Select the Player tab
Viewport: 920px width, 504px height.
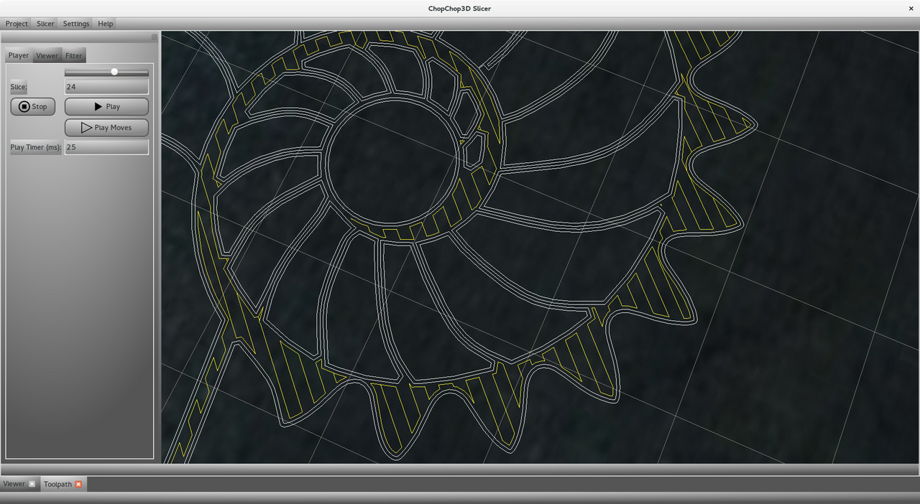[x=19, y=55]
